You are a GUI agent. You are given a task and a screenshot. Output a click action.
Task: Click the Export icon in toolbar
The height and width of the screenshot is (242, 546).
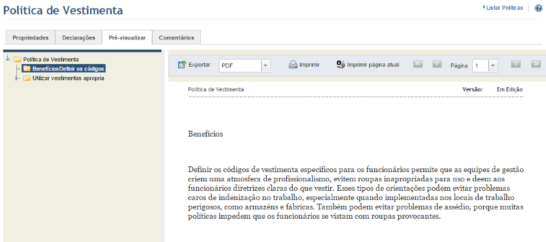click(x=183, y=65)
